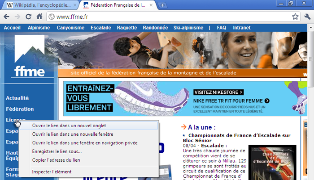This screenshot has height=180, width=314.
Task: Close the Wikipédia tab
Action: (x=75, y=5)
